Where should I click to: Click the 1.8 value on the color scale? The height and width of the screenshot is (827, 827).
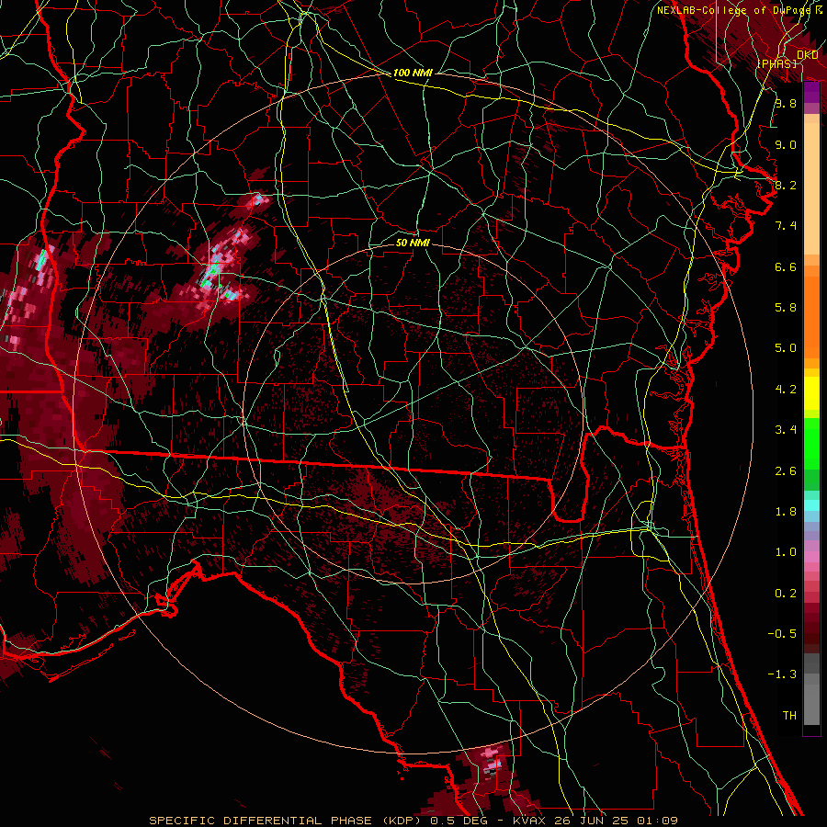pyautogui.click(x=786, y=512)
